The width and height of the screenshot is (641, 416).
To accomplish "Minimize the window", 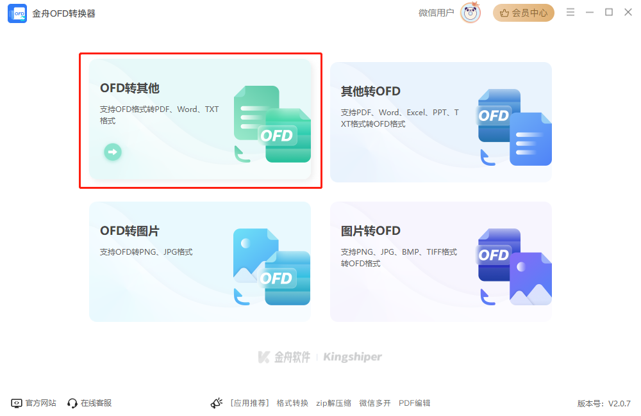I will pos(590,13).
